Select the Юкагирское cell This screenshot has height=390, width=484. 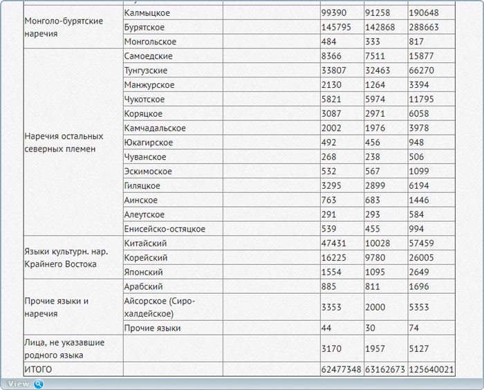click(173, 142)
